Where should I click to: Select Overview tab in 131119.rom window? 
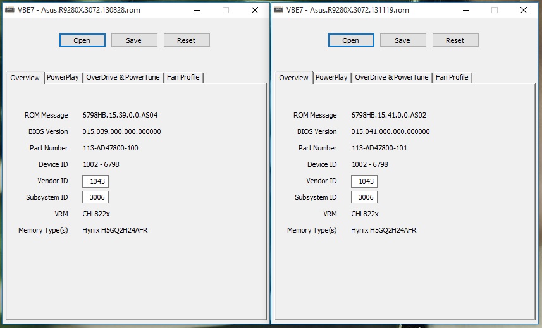coord(294,78)
